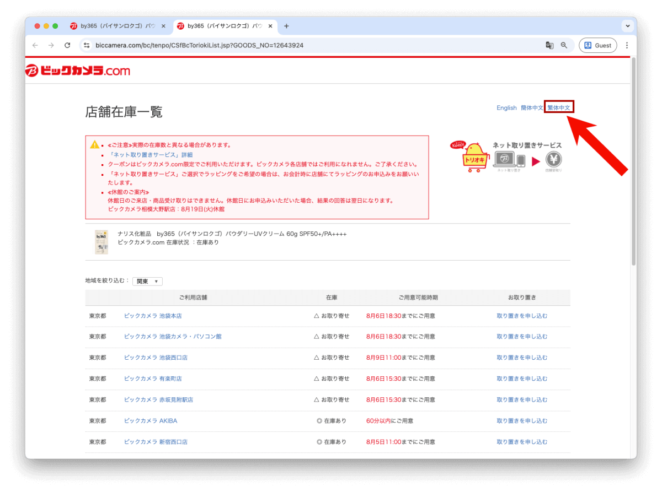Viewport: 662px width, 492px height.
Task: Open the ビックカメラ 有楽町店 link
Action: coord(153,379)
